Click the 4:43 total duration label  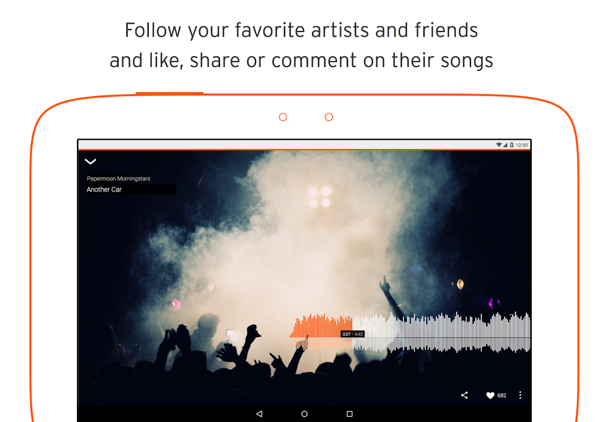359,334
